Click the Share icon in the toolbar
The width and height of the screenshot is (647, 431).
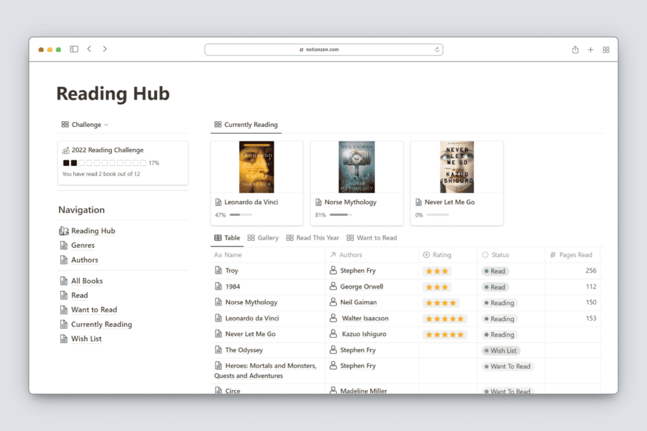[x=575, y=50]
